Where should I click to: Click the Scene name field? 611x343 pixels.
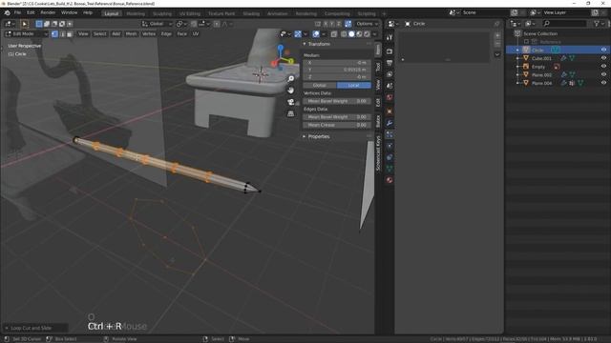tap(484, 12)
